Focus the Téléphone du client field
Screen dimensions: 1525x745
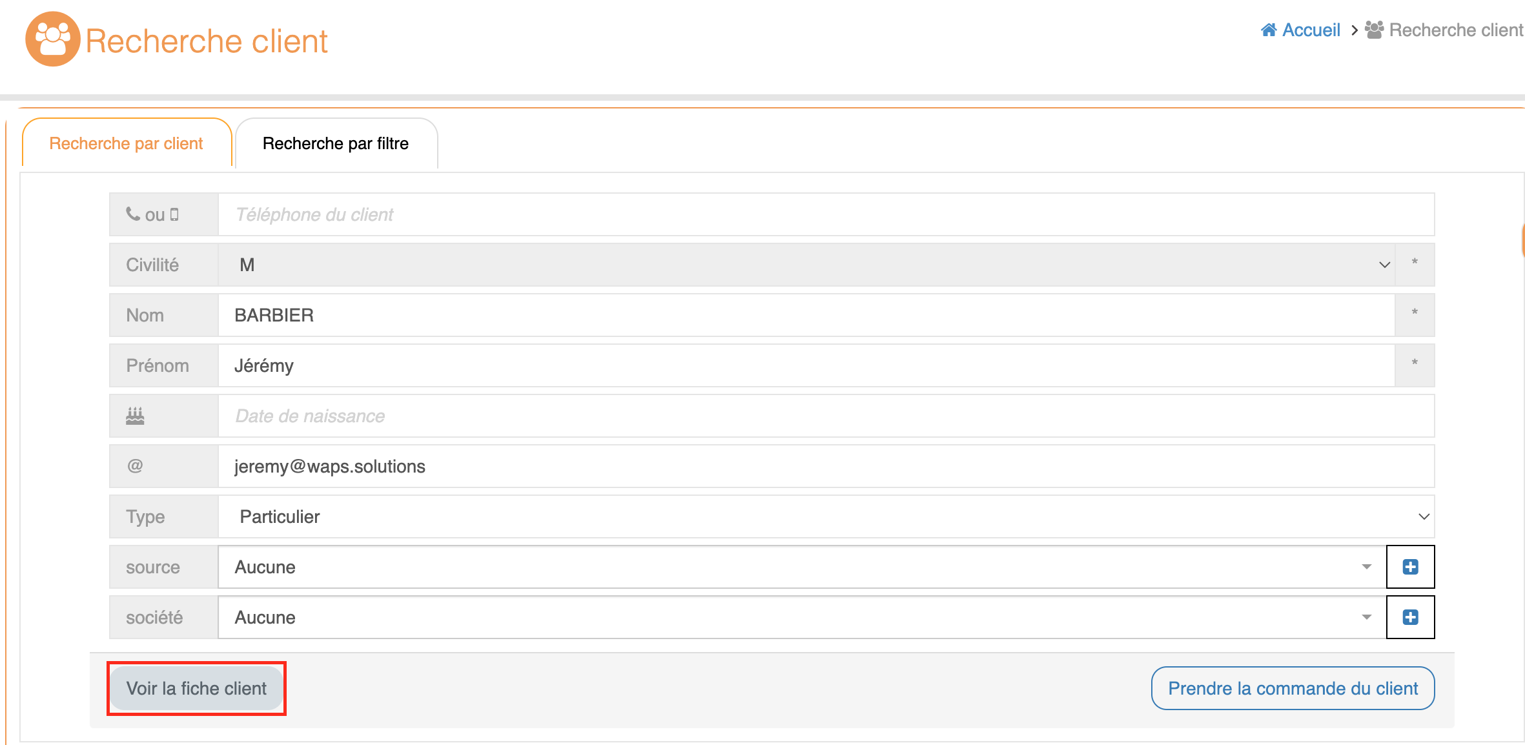point(825,214)
